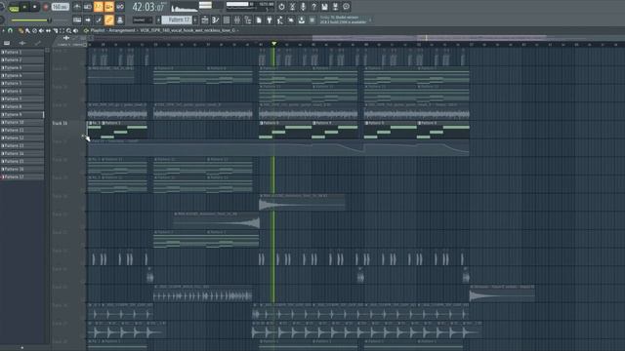Select Pattern 9 in the picker list

21,115
